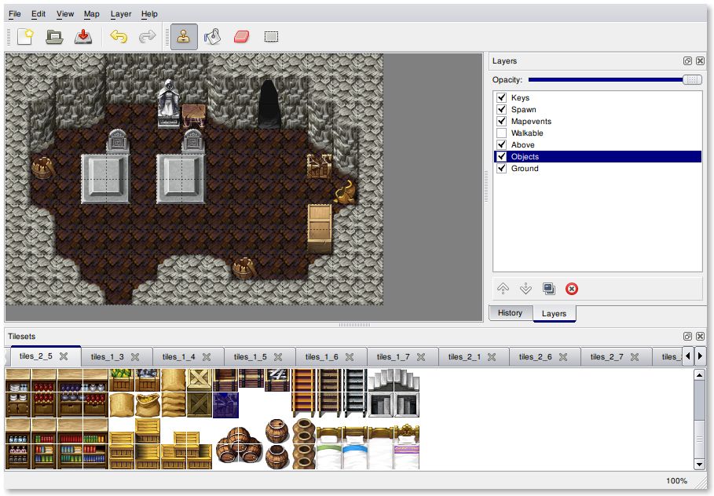
Task: Uncheck the Keys layer checkbox
Action: tap(501, 98)
